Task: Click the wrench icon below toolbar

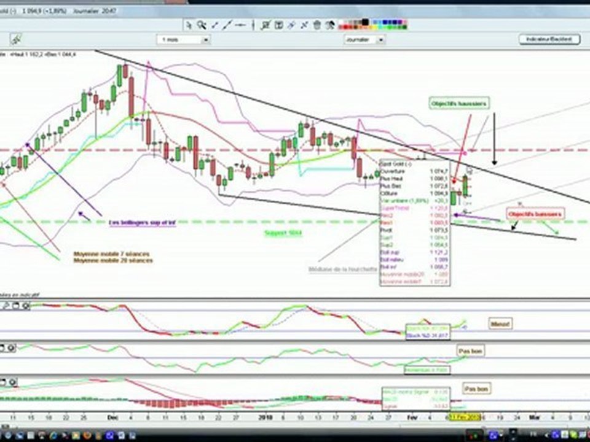Action: 16,39
